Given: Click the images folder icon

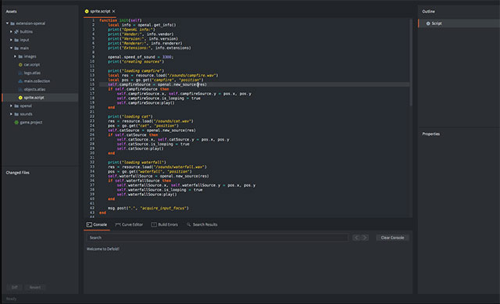Looking at the screenshot, I should pyautogui.click(x=20, y=56).
